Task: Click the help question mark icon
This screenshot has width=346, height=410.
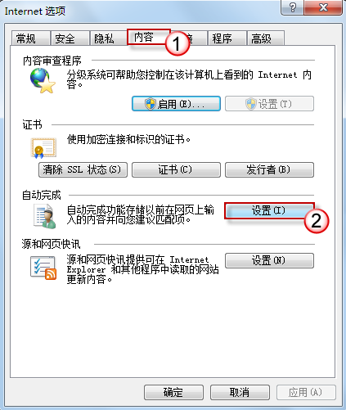Action: [293, 7]
